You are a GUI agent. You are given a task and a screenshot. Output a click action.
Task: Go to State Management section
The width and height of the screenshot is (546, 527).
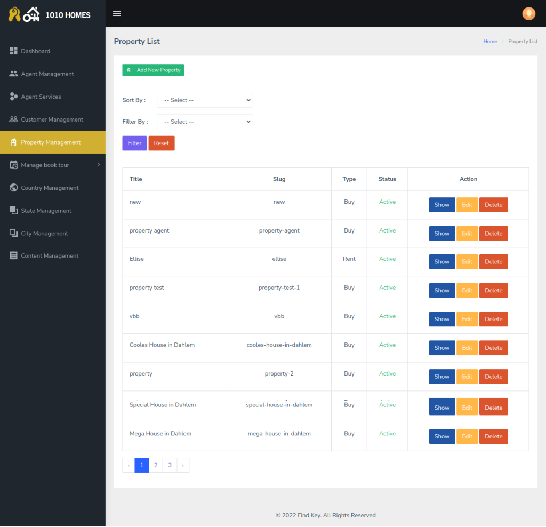[x=46, y=211]
